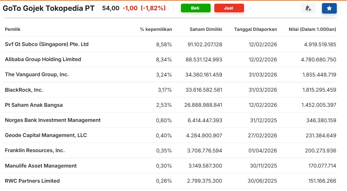Click shares value 6.414.447.393
The height and width of the screenshot is (191, 347).
(x=205, y=120)
